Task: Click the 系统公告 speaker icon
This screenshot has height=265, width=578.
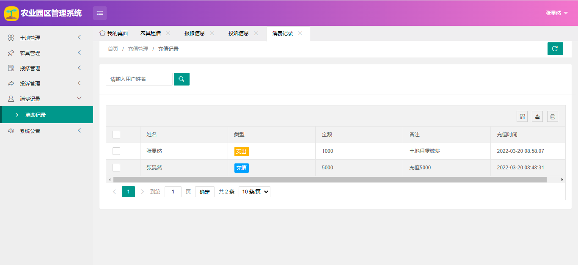Action: 11,131
